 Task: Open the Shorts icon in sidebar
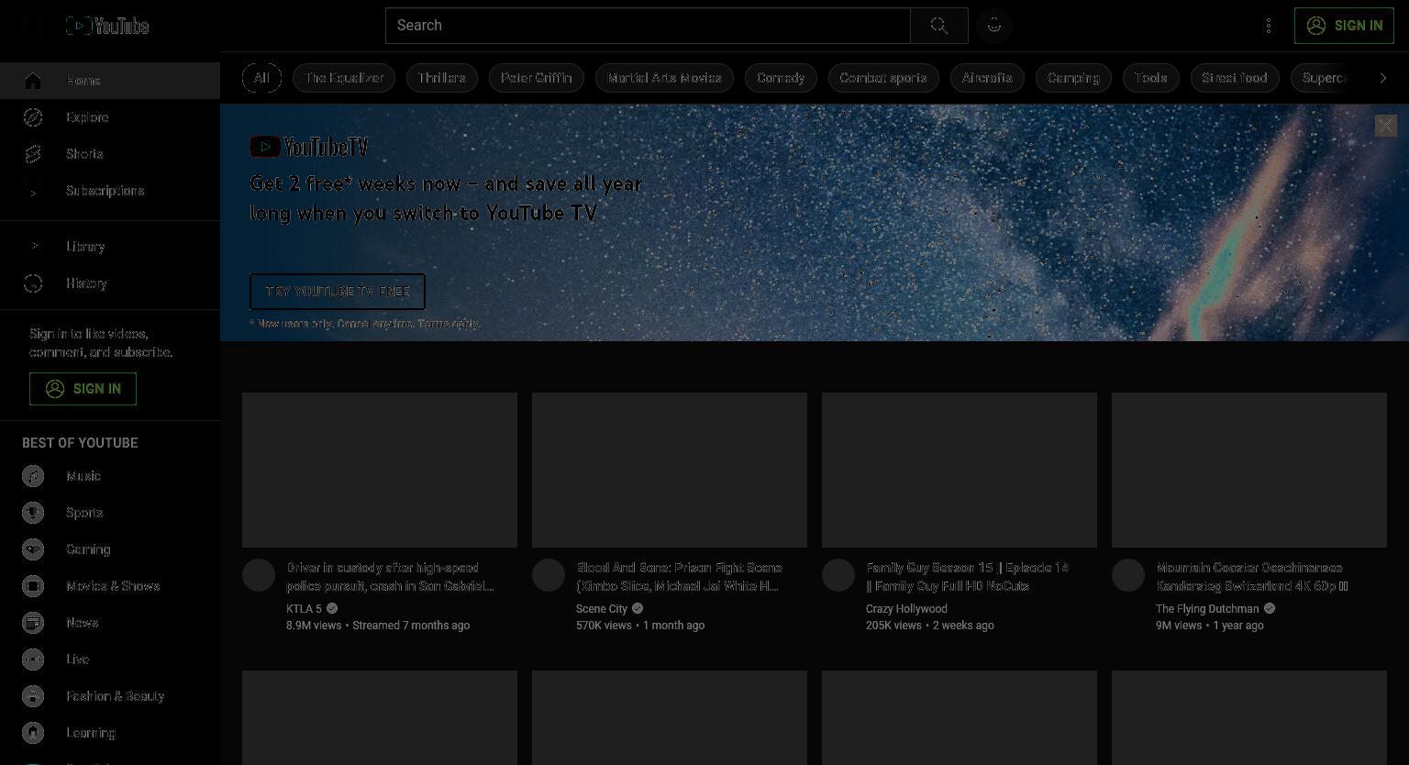[33, 154]
